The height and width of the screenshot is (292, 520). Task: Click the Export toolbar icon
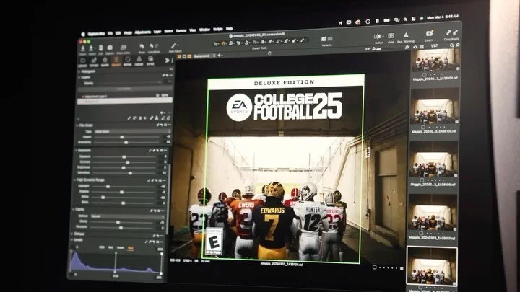click(91, 50)
